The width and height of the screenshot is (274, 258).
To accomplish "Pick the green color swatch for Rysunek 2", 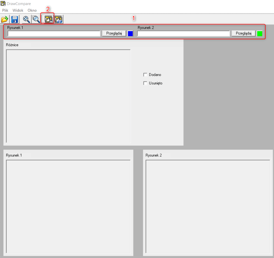I will click(260, 33).
